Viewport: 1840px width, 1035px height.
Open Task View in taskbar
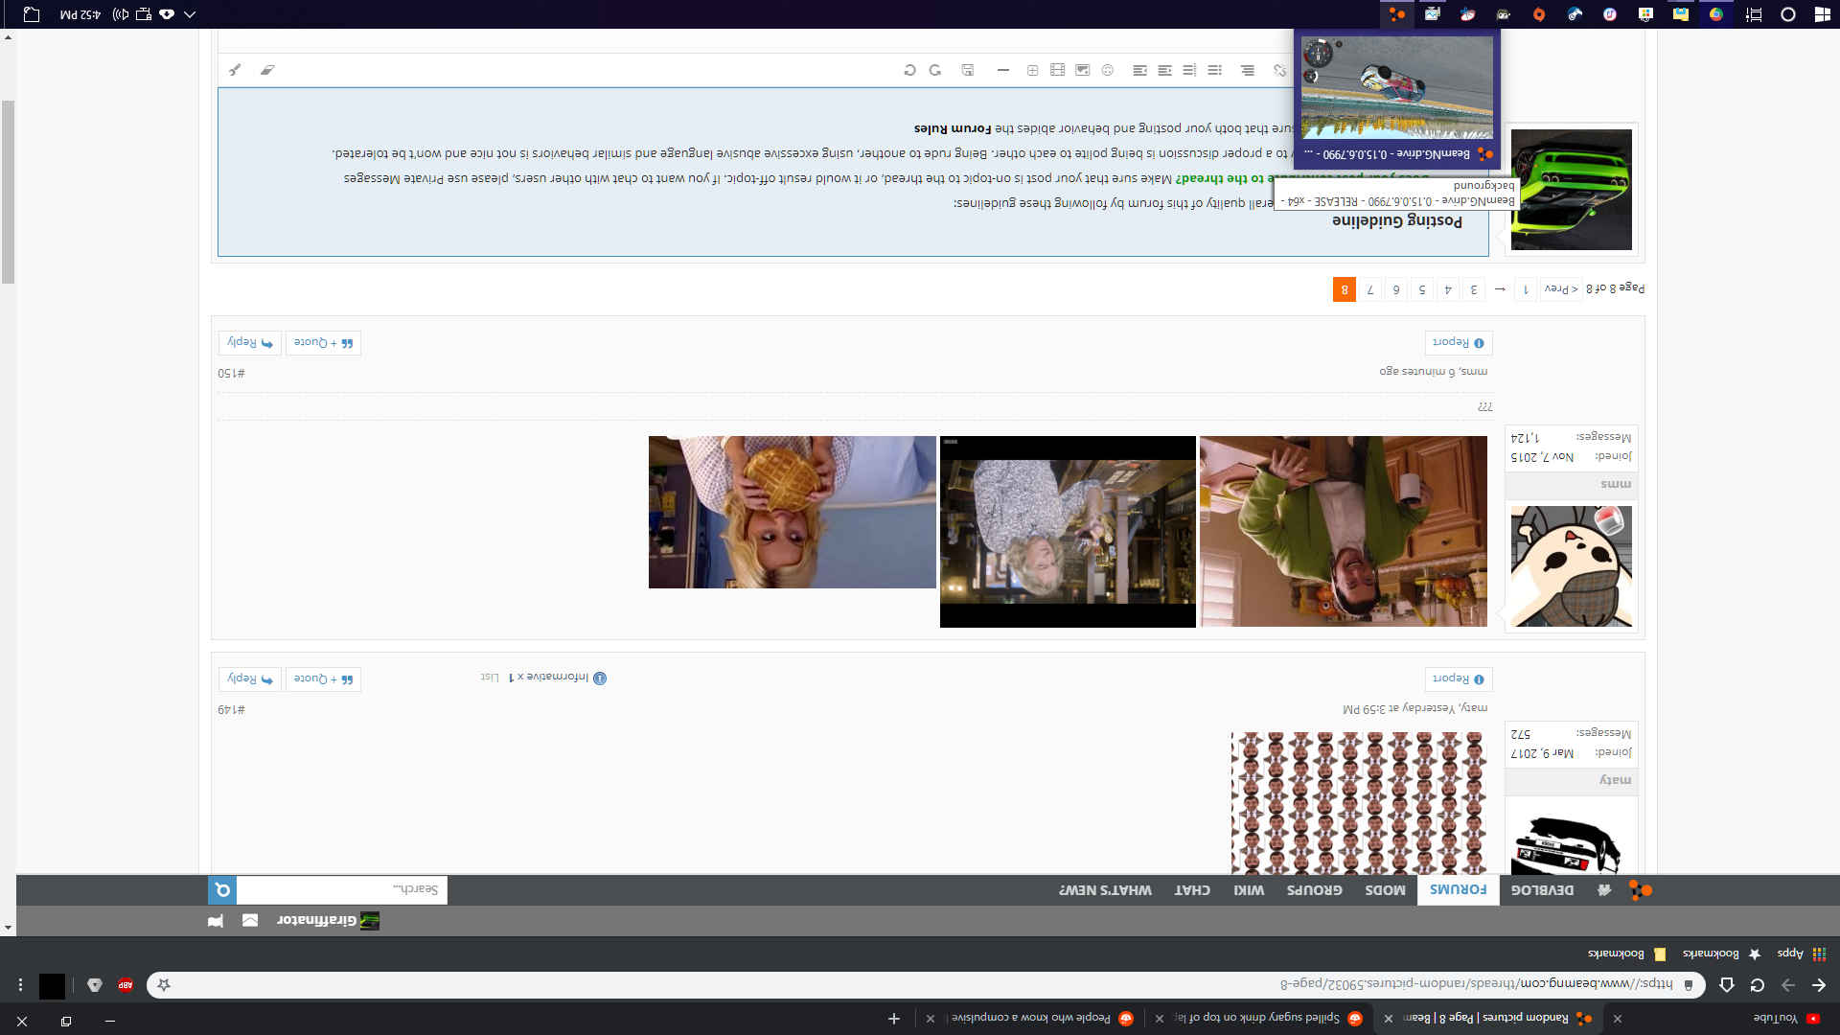pyautogui.click(x=1754, y=14)
